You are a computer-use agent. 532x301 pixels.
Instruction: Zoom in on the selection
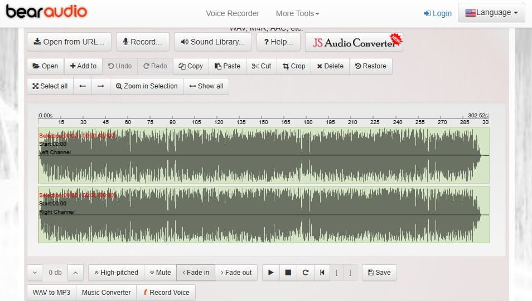tap(147, 86)
